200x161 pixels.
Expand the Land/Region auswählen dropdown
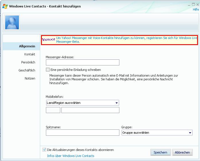point(116,103)
